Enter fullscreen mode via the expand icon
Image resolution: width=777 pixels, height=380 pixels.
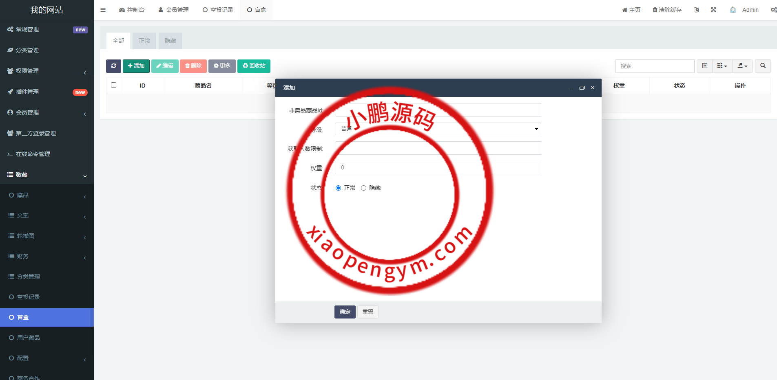coord(713,10)
